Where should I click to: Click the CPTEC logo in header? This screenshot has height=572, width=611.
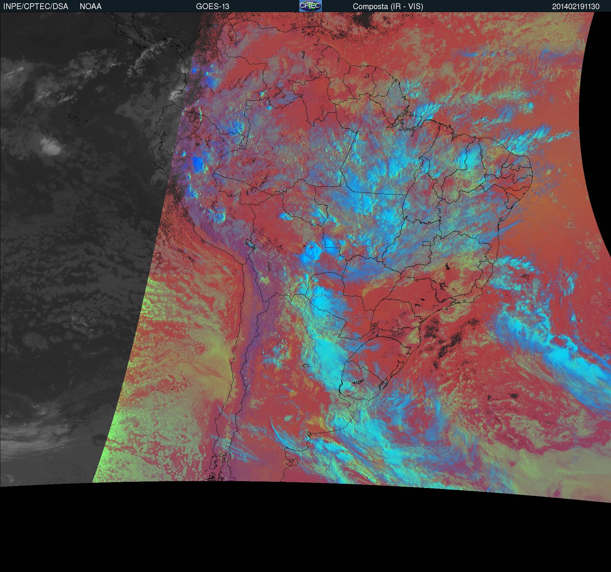pos(310,6)
